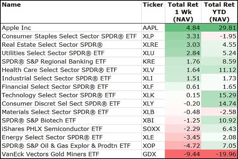
Task: Click the Name column header
Action: pyautogui.click(x=11, y=5)
